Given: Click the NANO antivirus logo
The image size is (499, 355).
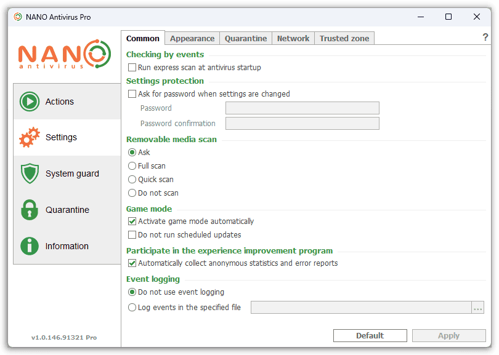Looking at the screenshot, I should [x=65, y=54].
